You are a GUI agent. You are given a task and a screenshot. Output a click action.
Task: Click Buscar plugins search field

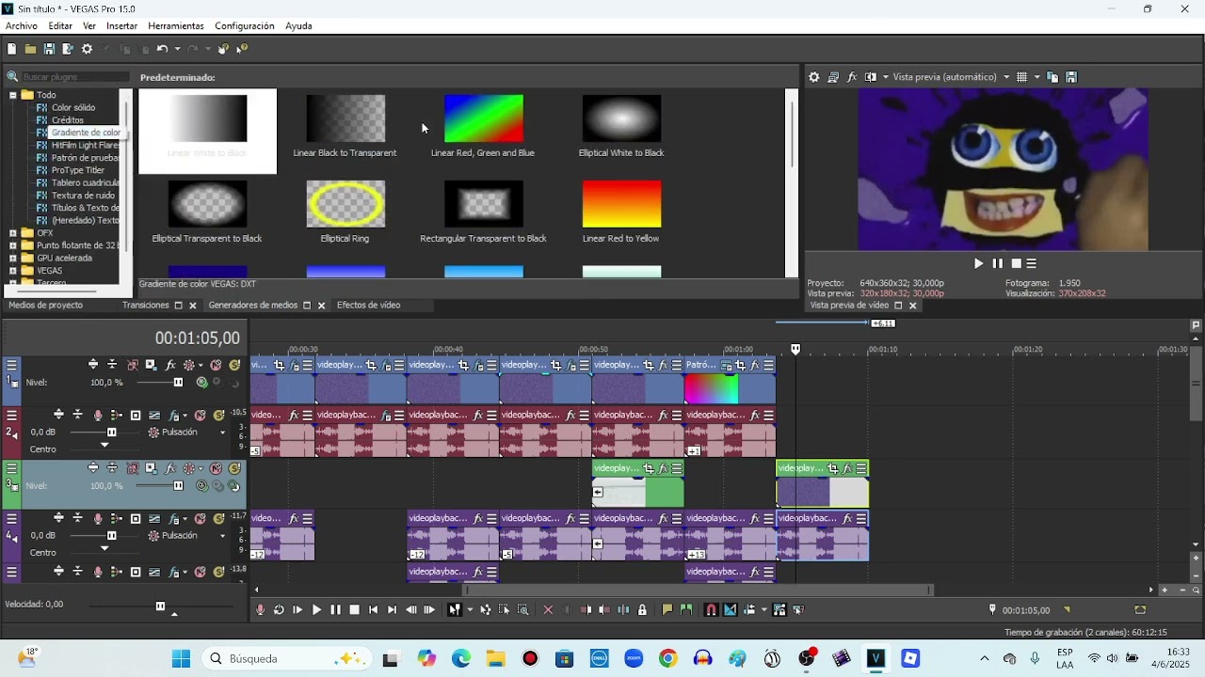click(x=74, y=77)
